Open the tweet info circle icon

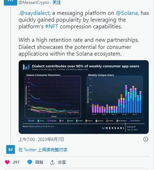click(146, 139)
